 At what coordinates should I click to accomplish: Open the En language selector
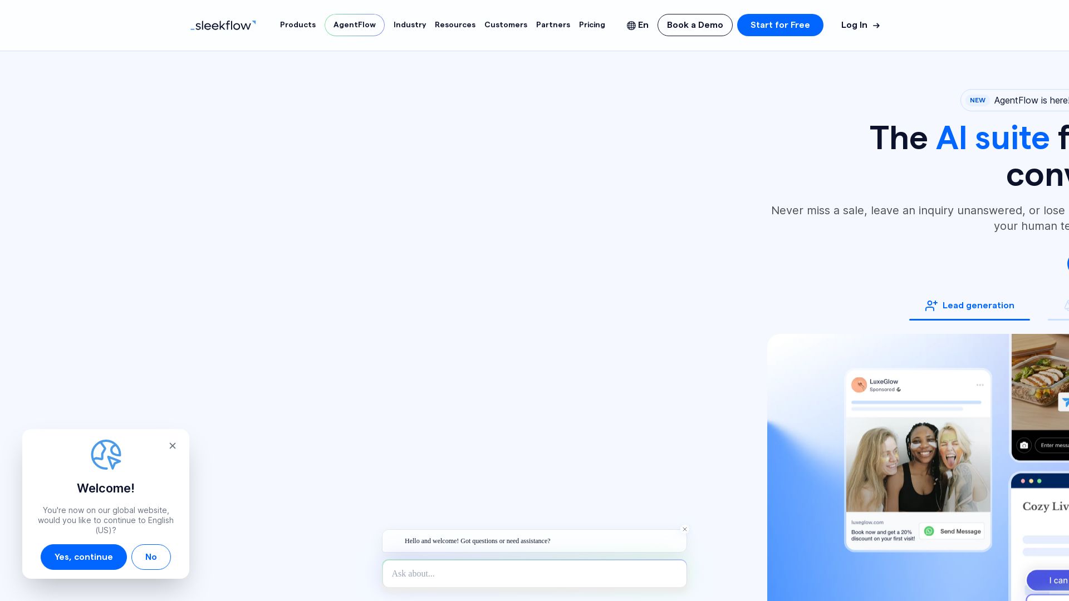[x=638, y=25]
